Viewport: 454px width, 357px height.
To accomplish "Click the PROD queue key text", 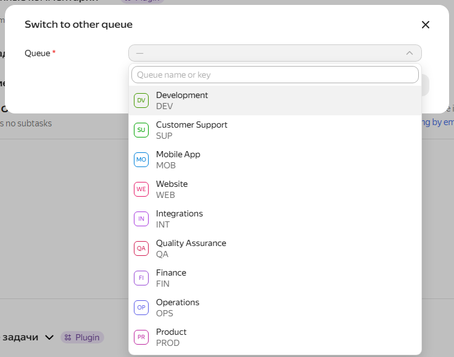I will (x=168, y=343).
